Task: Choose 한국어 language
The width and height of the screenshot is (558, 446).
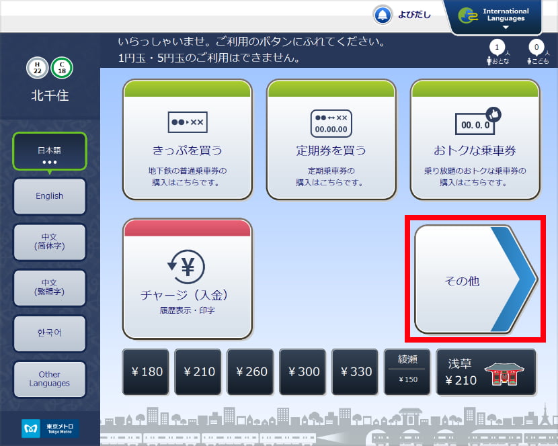Action: 49,333
